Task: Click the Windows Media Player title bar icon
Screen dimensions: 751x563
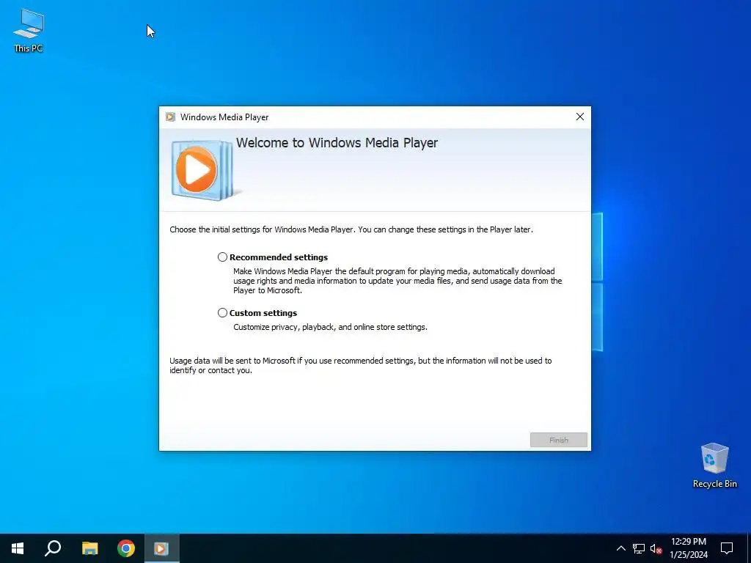Action: [x=170, y=117]
